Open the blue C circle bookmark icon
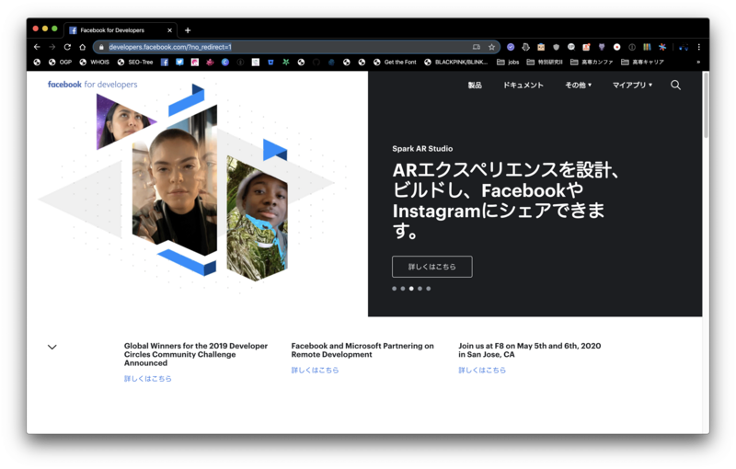 click(x=225, y=62)
